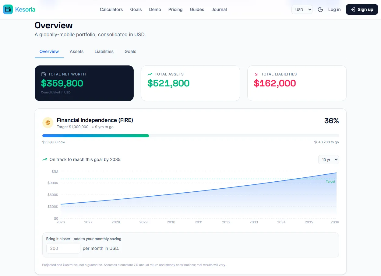Open the Pricing page
Screen dimensions: 381x276
175,9
